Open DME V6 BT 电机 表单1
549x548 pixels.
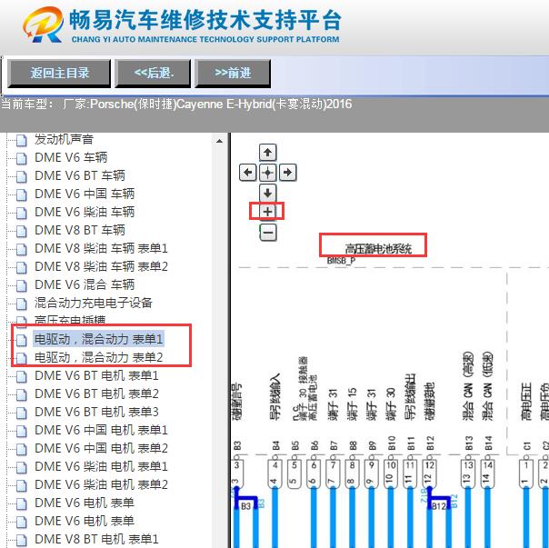pyautogui.click(x=96, y=375)
